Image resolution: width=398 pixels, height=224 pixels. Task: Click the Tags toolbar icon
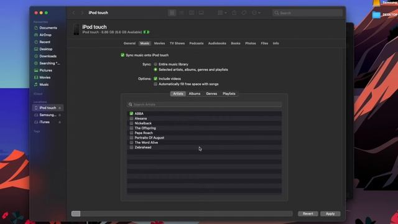(244, 12)
